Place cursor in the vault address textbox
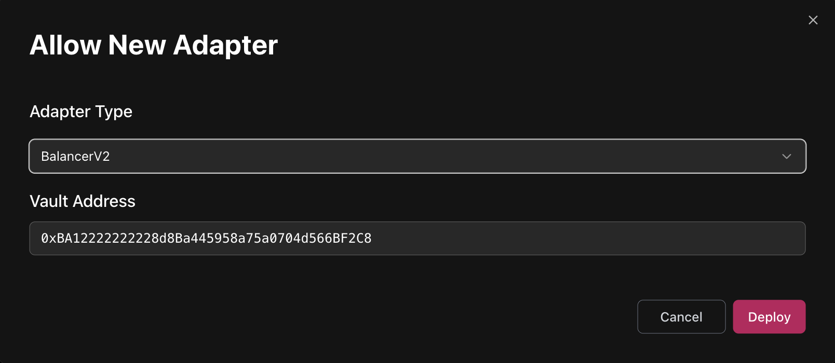Image resolution: width=835 pixels, height=363 pixels. click(x=417, y=239)
